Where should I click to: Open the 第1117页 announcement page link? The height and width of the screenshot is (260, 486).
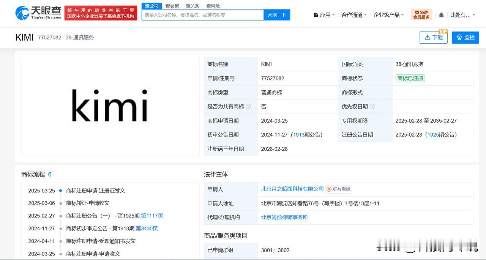pyautogui.click(x=152, y=216)
